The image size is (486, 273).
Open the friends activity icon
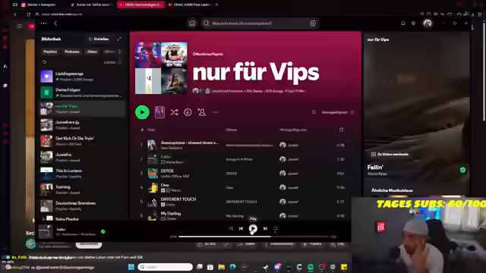[x=413, y=24]
